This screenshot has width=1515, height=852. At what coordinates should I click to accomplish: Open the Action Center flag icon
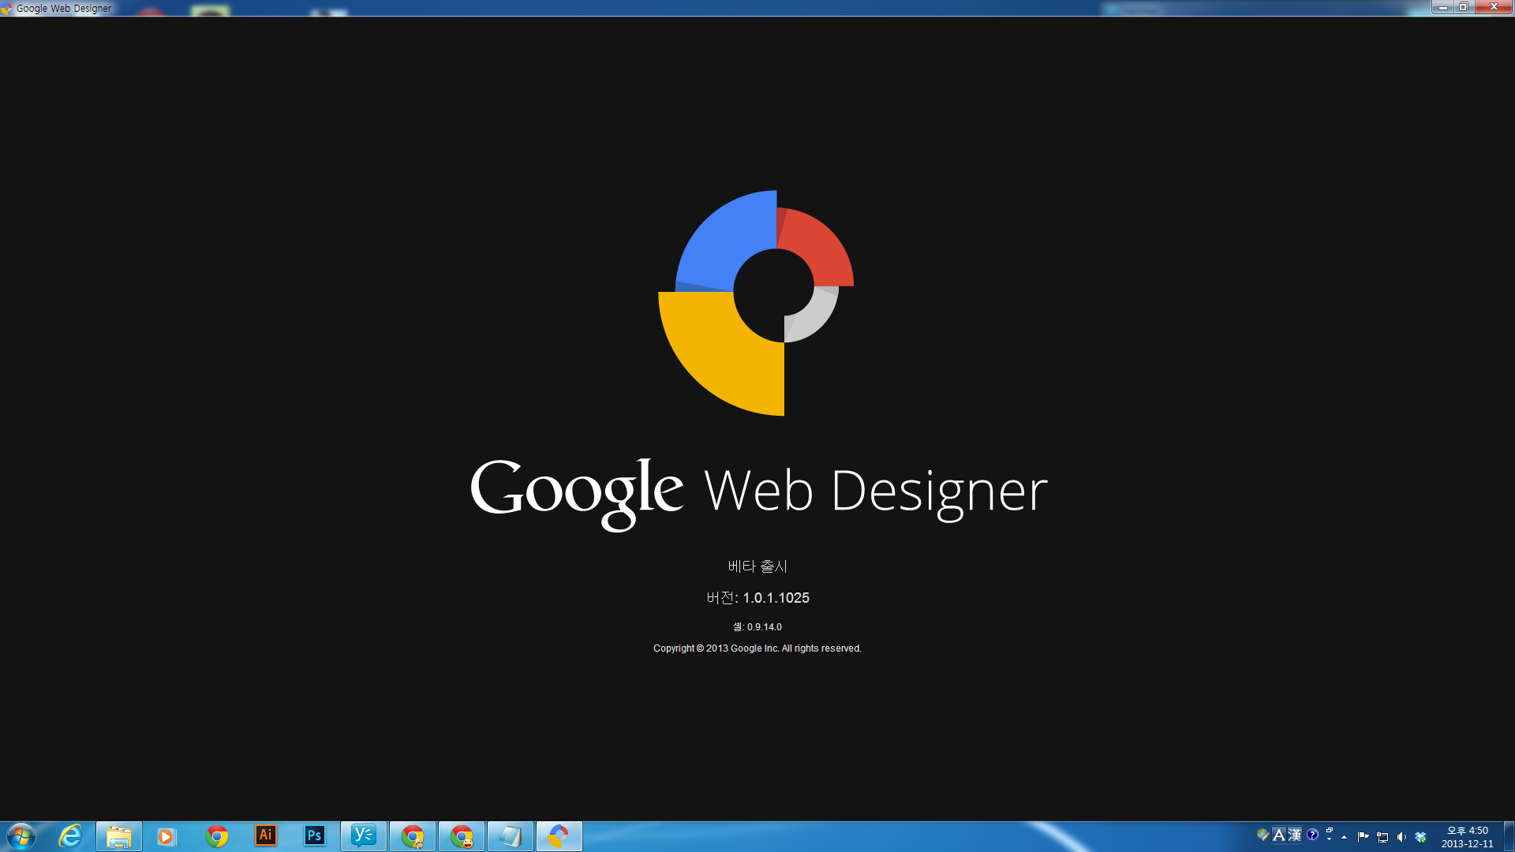1363,837
